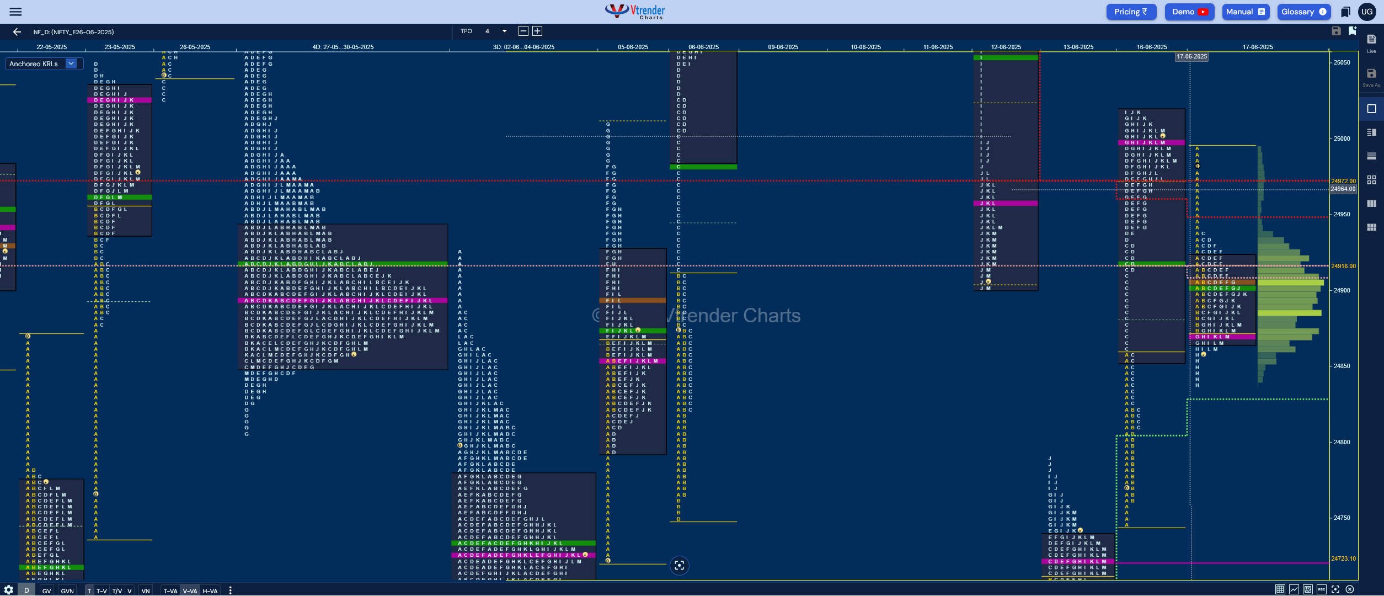
Task: Click the Pricing button
Action: click(1131, 12)
